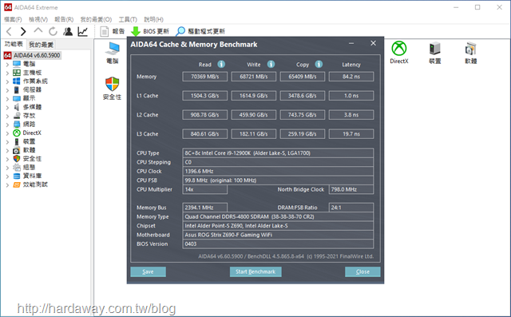Click the Report (報告) toolbar button
The width and height of the screenshot is (511, 317).
click(x=113, y=32)
